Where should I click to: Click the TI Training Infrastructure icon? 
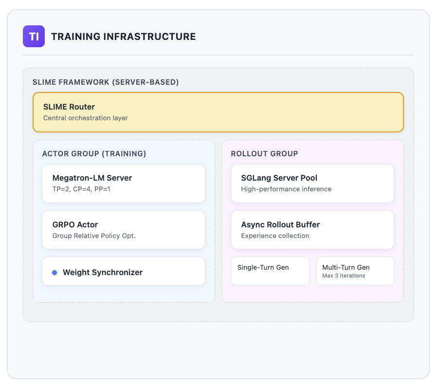(x=33, y=36)
